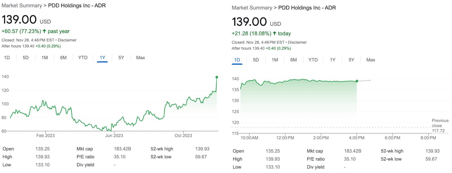Viewport: 452px width, 173px height.
Task: Select the 5D tab on left chart
Action: pyautogui.click(x=26, y=58)
